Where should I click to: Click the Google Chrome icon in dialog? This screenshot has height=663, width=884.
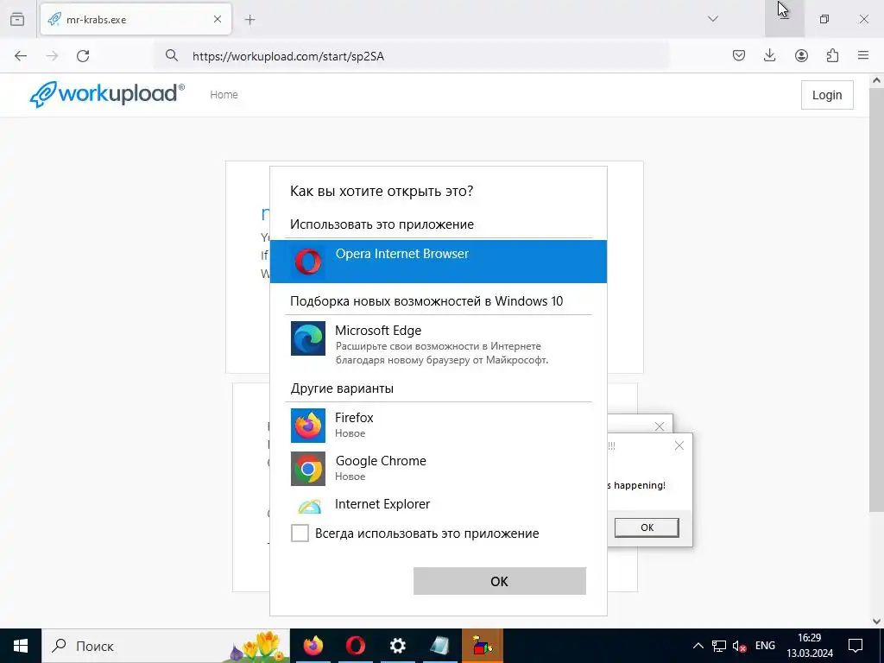[x=308, y=469]
